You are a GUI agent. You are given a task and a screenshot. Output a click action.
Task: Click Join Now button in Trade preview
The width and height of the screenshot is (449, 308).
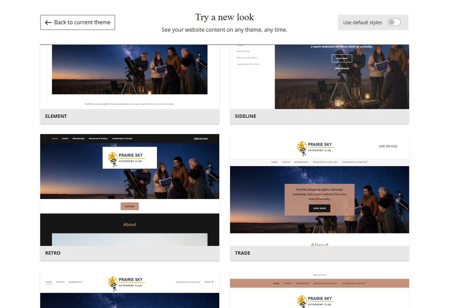click(x=320, y=208)
